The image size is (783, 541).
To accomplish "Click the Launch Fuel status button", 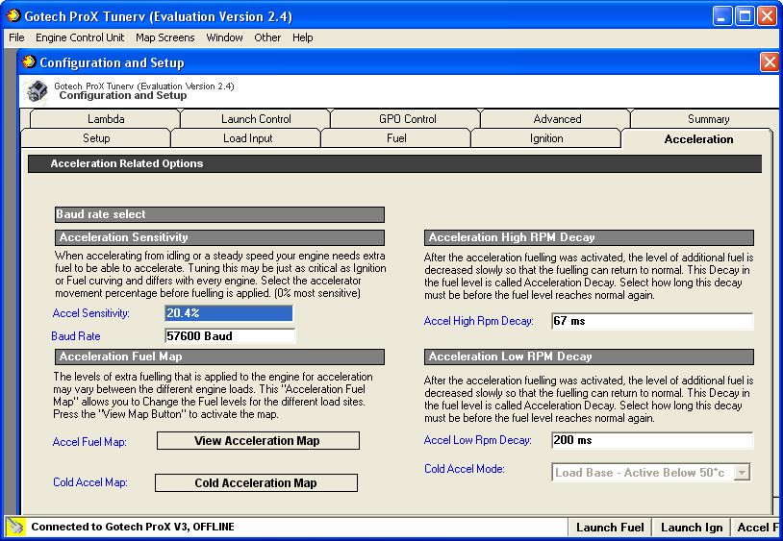I will click(x=612, y=527).
